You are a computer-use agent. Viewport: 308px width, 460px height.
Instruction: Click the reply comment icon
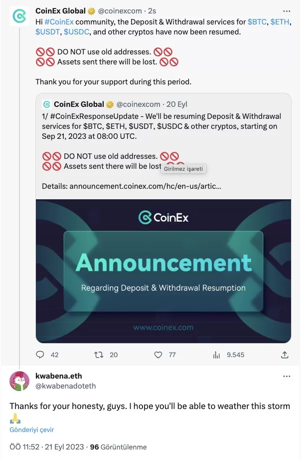(40, 355)
